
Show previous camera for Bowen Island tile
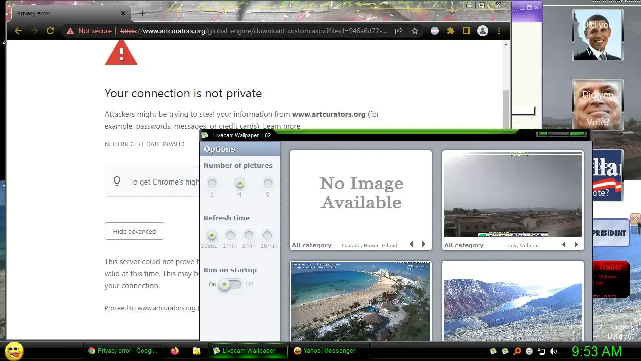click(411, 245)
